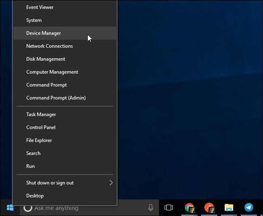Launch Google Chrome from the taskbar

pos(189,208)
